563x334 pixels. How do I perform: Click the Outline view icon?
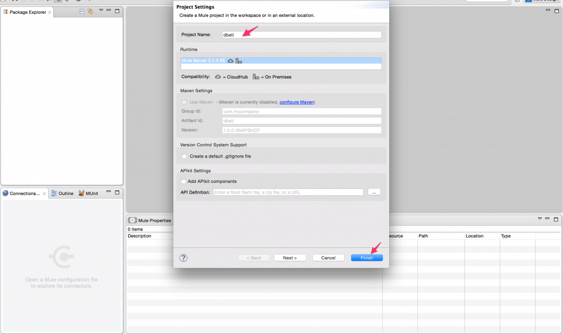point(53,193)
